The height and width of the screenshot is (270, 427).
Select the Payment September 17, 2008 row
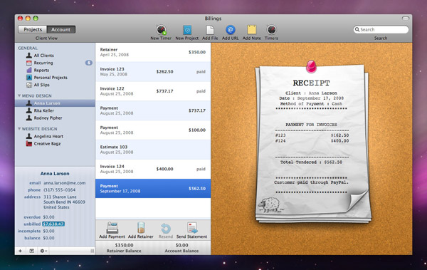153,189
